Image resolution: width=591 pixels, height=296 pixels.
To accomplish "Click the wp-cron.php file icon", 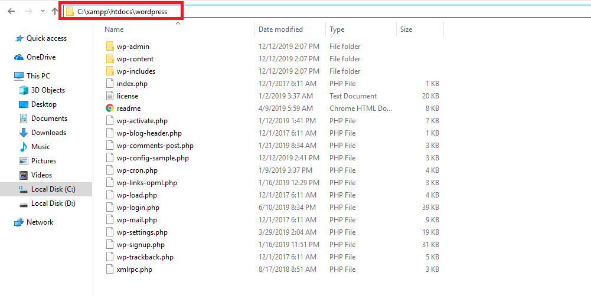I will 110,170.
